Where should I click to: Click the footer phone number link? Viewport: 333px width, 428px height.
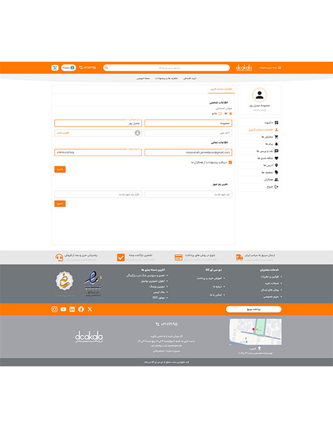(166, 324)
